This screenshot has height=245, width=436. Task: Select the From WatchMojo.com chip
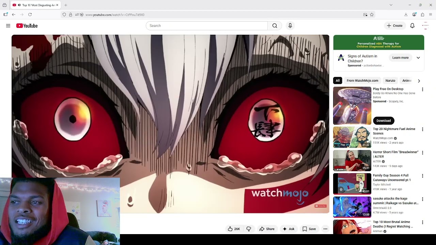[x=362, y=81]
